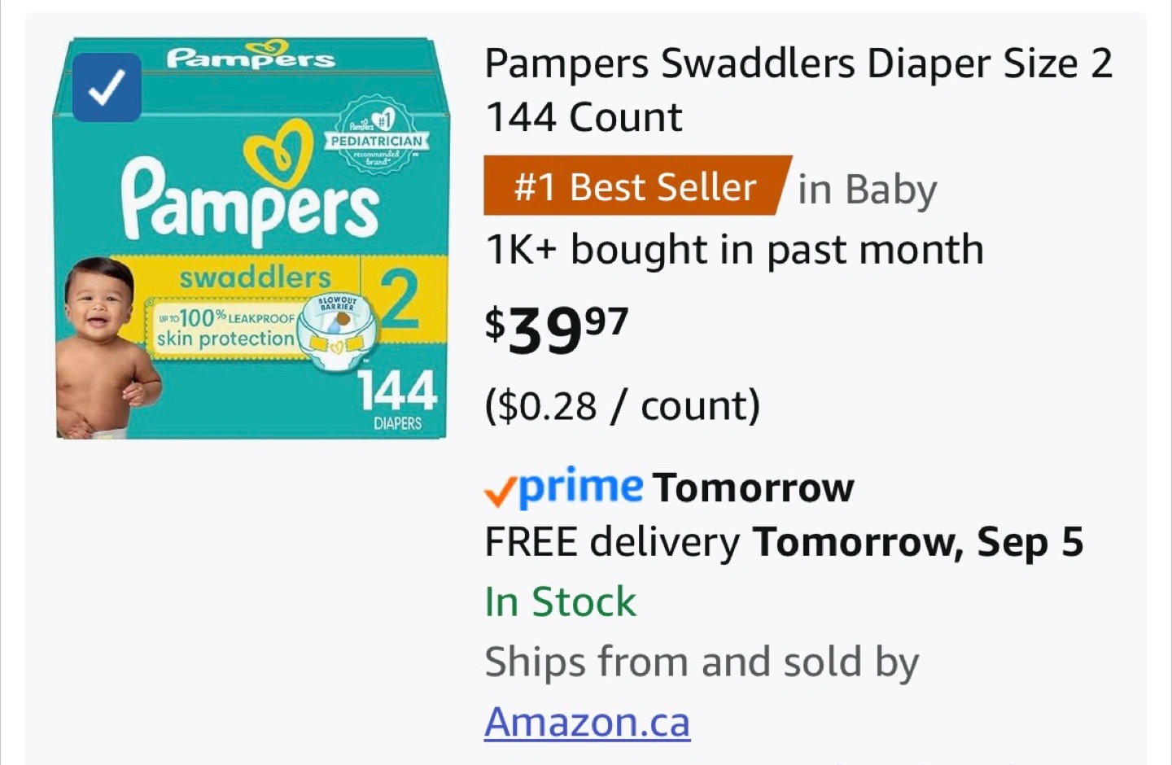Click the '1K+ bought in past month' text
This screenshot has width=1172, height=765.
click(x=734, y=250)
